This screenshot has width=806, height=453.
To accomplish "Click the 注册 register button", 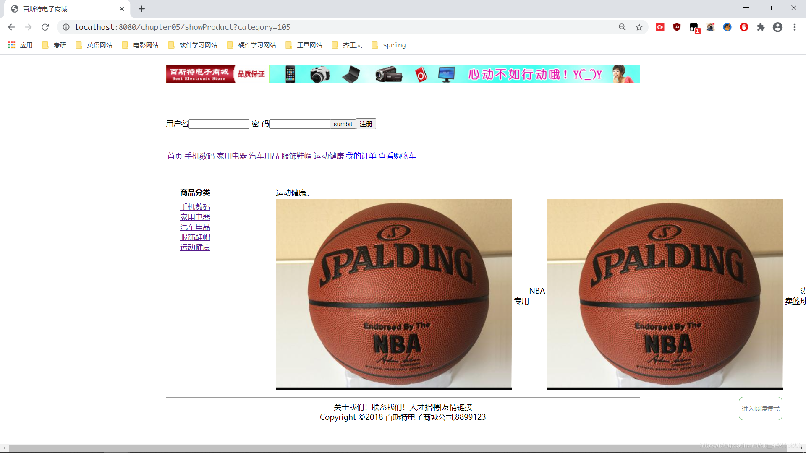I will click(x=366, y=124).
